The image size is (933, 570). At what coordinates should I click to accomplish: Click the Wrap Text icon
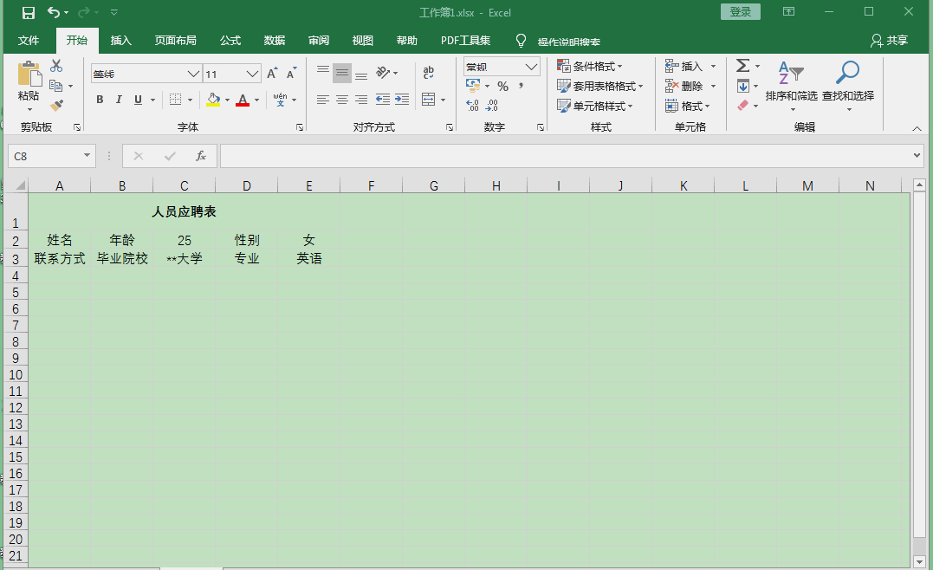coord(429,73)
